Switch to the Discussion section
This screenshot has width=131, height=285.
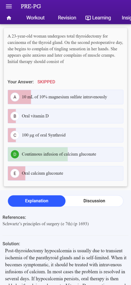[x=94, y=201]
